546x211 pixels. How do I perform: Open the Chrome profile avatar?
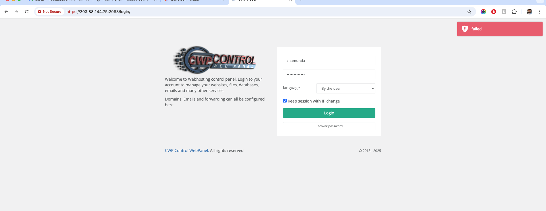pyautogui.click(x=530, y=12)
